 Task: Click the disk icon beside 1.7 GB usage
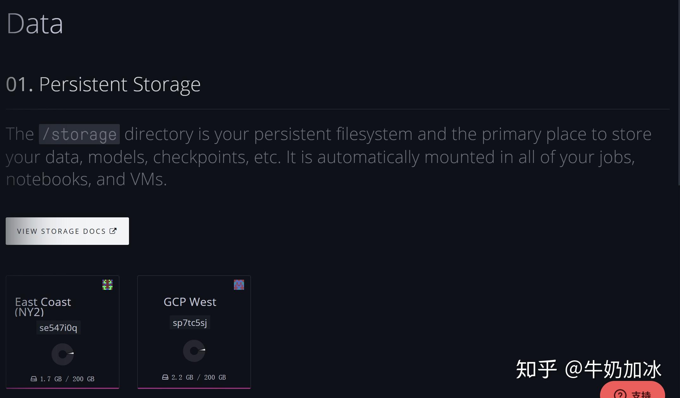(x=34, y=378)
